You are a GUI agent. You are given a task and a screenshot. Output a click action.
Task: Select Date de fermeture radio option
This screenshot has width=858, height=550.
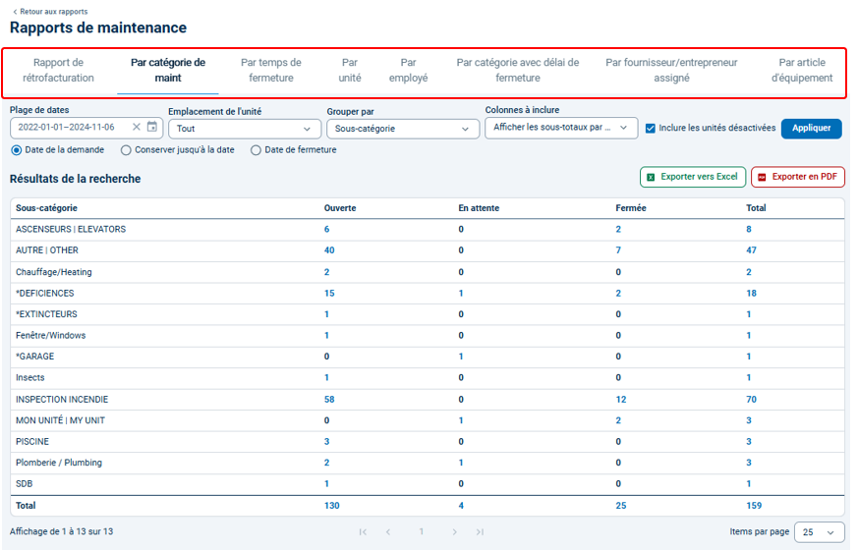click(x=256, y=150)
